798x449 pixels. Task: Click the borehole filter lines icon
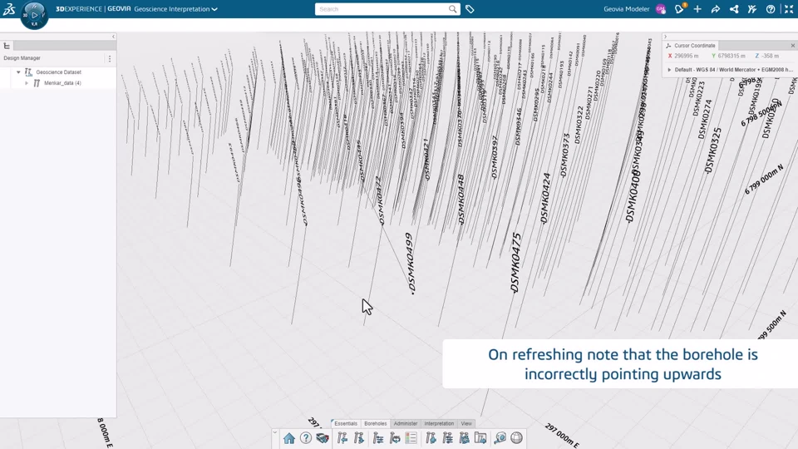[x=448, y=438]
